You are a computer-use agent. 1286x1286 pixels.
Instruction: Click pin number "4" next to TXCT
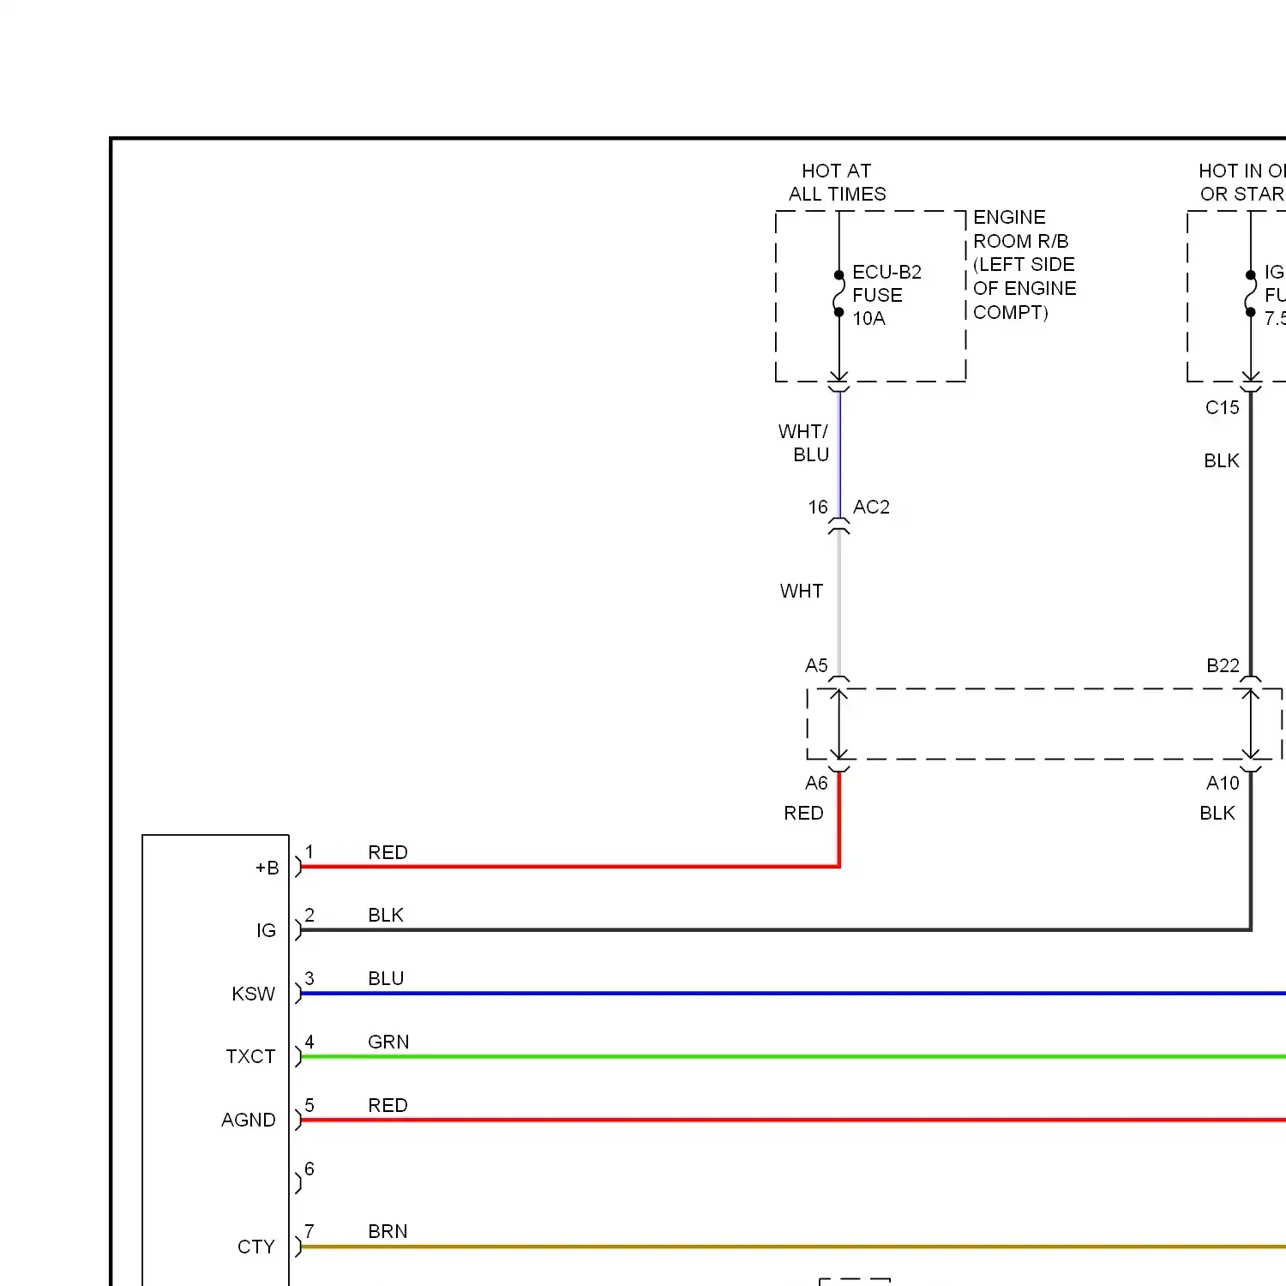[309, 1043]
